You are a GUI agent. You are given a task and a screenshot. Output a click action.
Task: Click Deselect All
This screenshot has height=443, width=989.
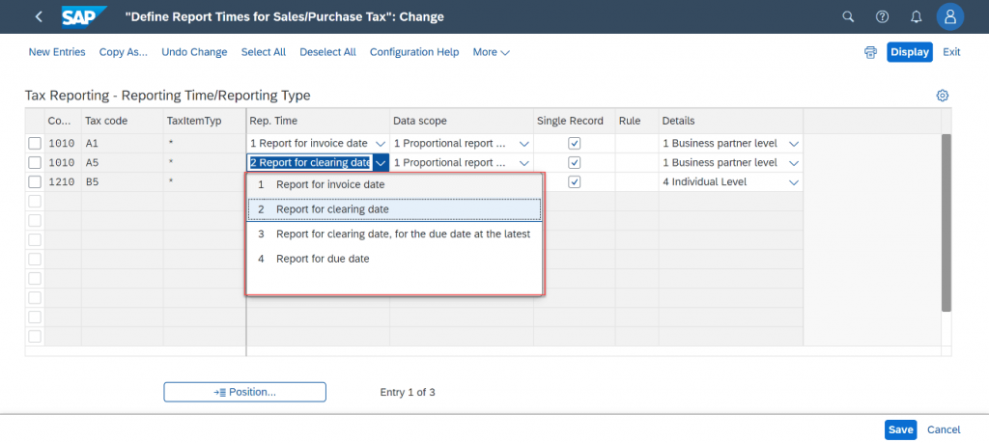click(327, 52)
